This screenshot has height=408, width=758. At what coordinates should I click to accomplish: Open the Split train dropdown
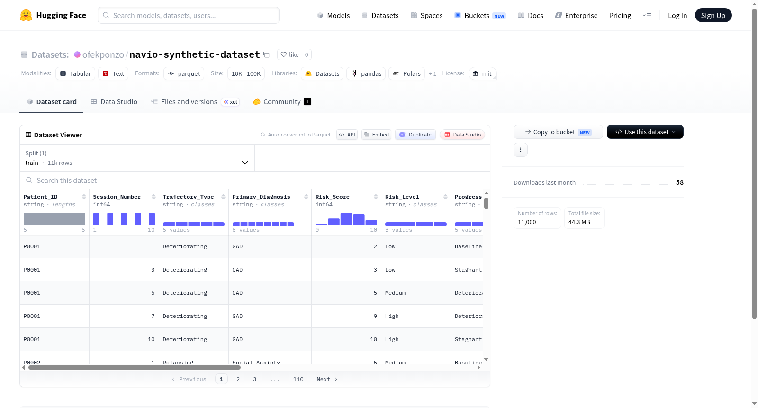[137, 158]
